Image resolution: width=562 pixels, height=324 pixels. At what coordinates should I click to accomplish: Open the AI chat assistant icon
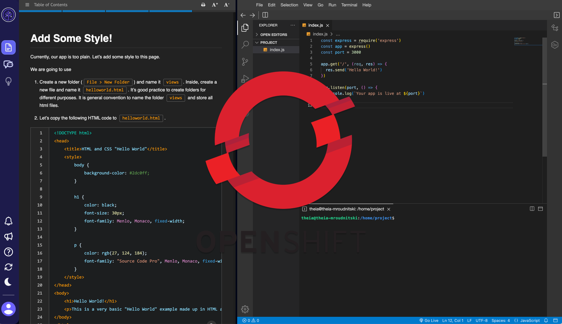tap(8, 64)
